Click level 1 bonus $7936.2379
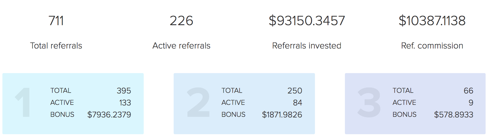Image resolution: width=488 pixels, height=136 pixels. [109, 114]
